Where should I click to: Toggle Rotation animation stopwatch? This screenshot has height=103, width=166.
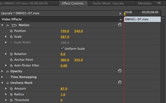11,54
